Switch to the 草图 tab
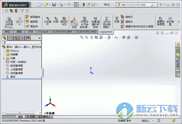The width and height of the screenshot is (182, 124). click(19, 32)
